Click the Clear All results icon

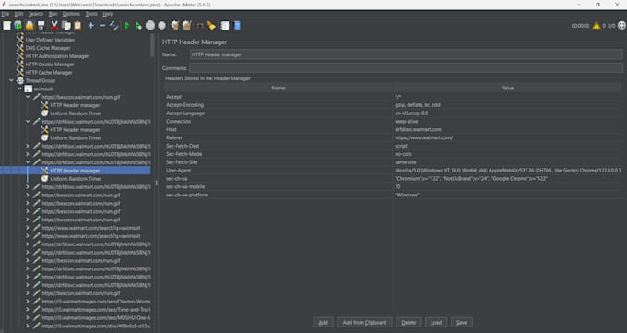coord(187,26)
